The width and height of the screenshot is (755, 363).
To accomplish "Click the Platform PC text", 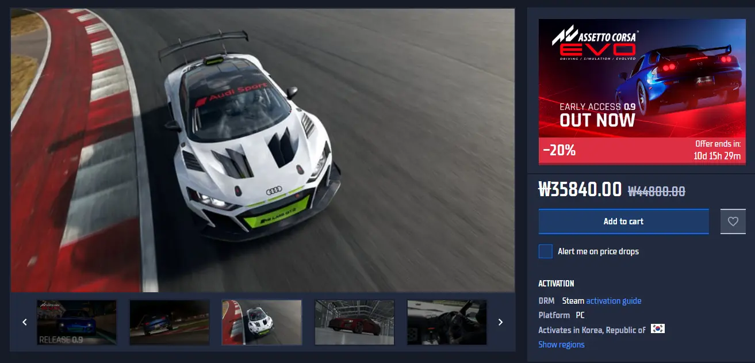I will click(561, 315).
